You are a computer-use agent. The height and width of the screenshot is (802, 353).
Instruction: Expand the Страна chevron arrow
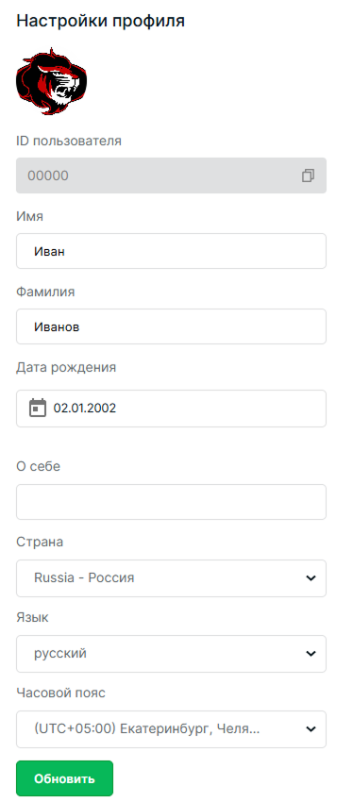coord(311,578)
